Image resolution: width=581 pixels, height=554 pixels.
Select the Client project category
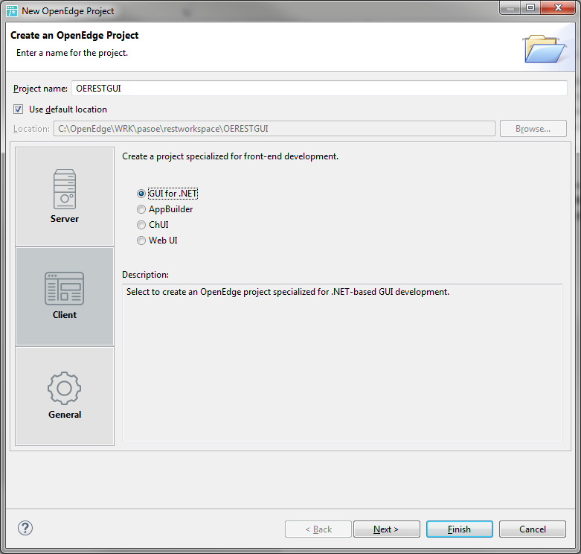pos(65,296)
